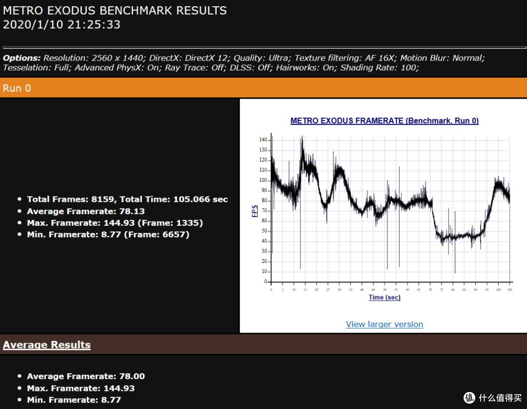Viewport: 527px width, 409px height.
Task: Click the 'Options:' settings label
Action: pos(22,58)
